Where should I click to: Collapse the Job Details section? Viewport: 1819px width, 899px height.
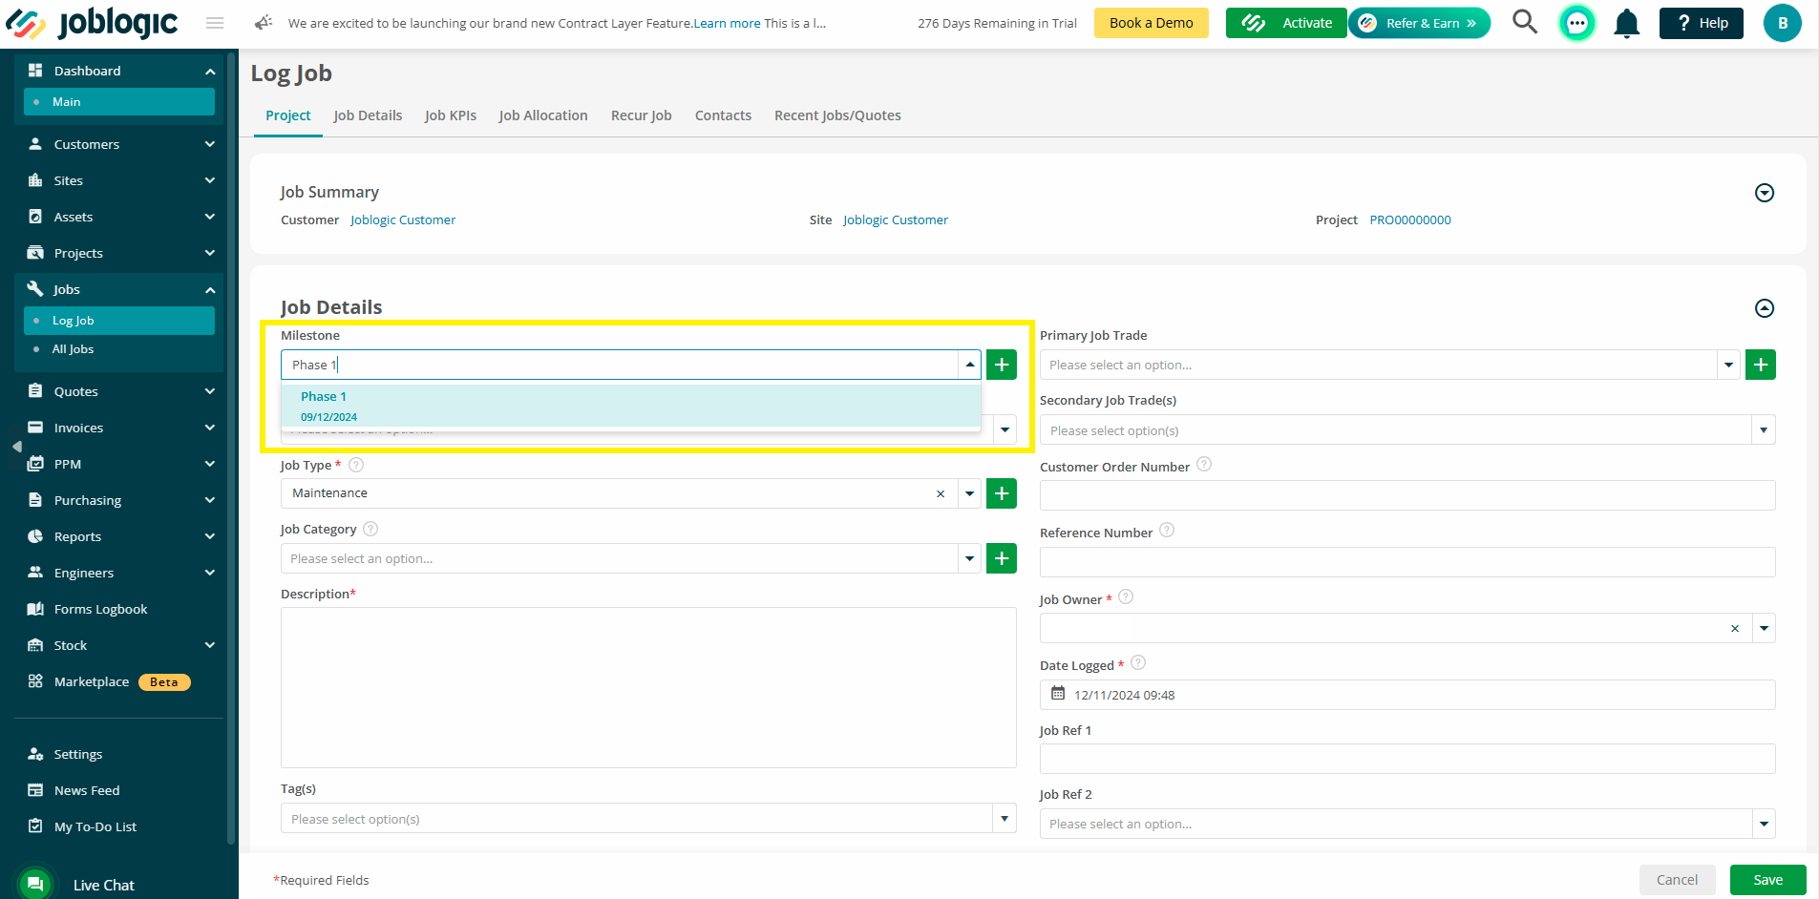tap(1765, 308)
